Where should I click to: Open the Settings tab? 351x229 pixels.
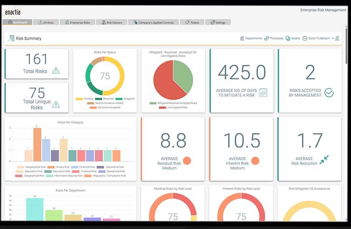[218, 22]
